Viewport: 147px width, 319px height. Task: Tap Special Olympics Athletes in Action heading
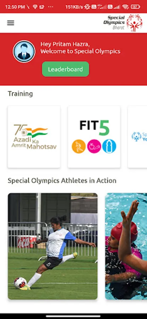click(62, 181)
